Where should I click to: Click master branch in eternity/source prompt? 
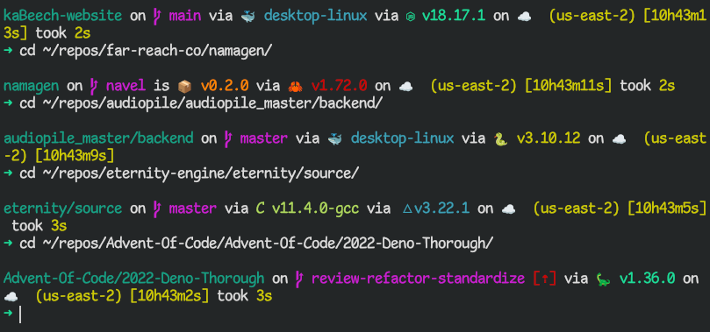193,208
